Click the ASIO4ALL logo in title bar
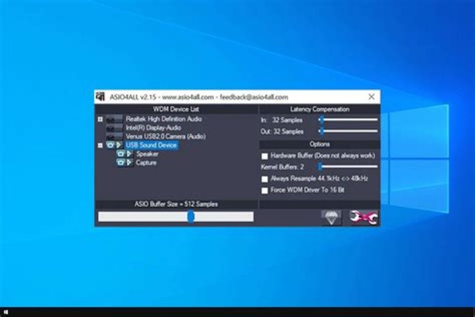475x317 pixels. pyautogui.click(x=101, y=97)
